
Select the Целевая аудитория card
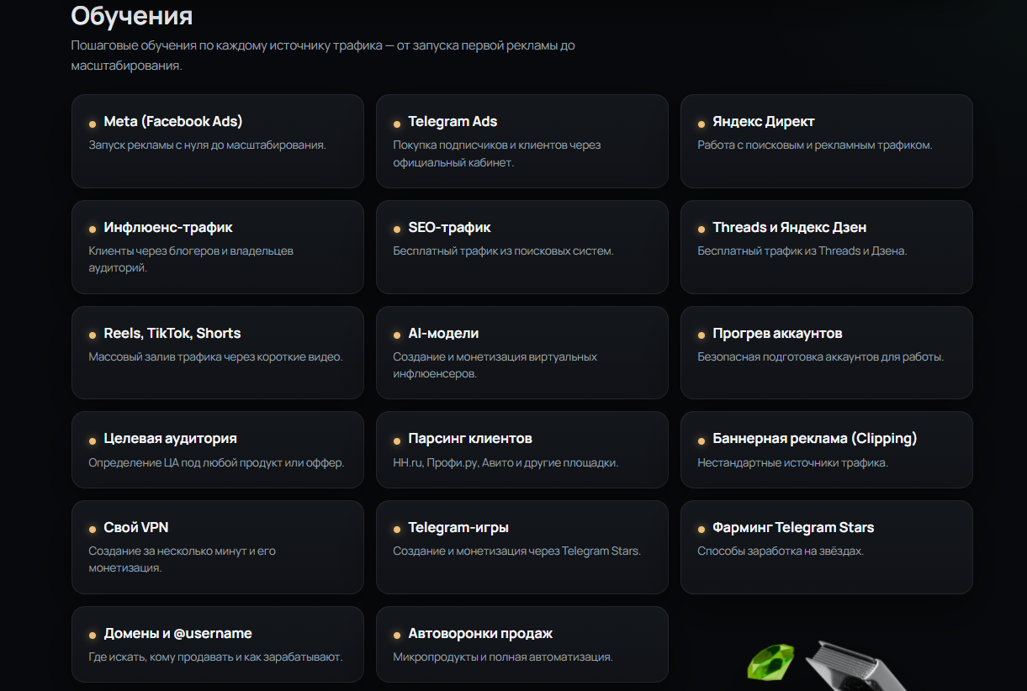point(218,450)
